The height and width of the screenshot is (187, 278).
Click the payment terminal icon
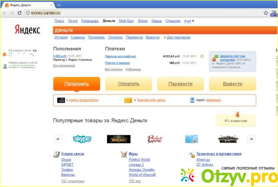[192, 100]
